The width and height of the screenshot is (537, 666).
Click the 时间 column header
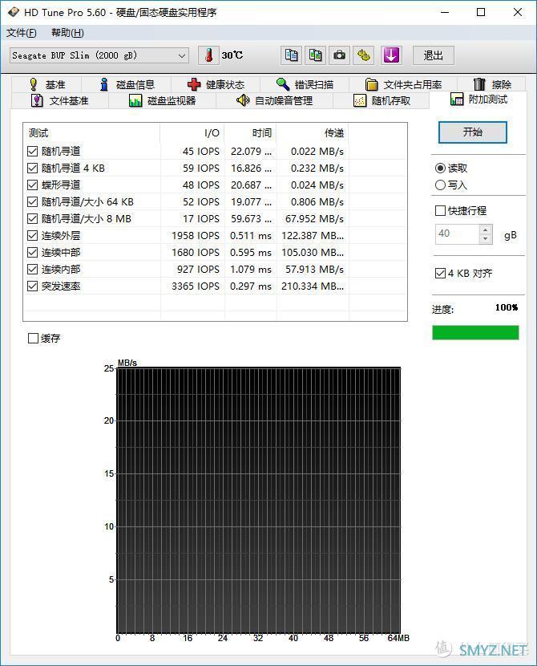click(251, 133)
